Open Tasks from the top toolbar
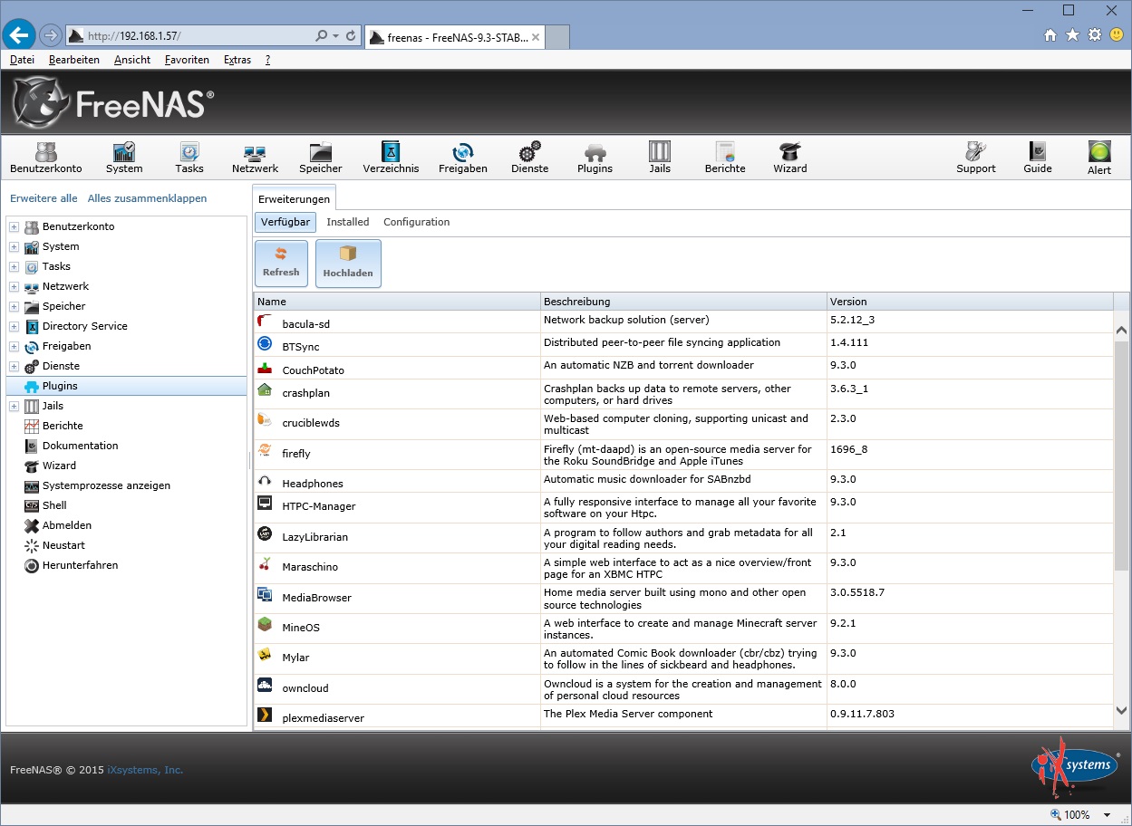The image size is (1132, 826). [x=189, y=157]
